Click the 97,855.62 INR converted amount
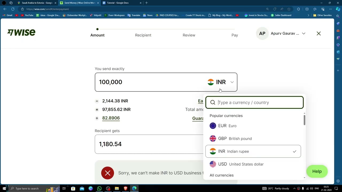The height and width of the screenshot is (192, 342). point(116,109)
